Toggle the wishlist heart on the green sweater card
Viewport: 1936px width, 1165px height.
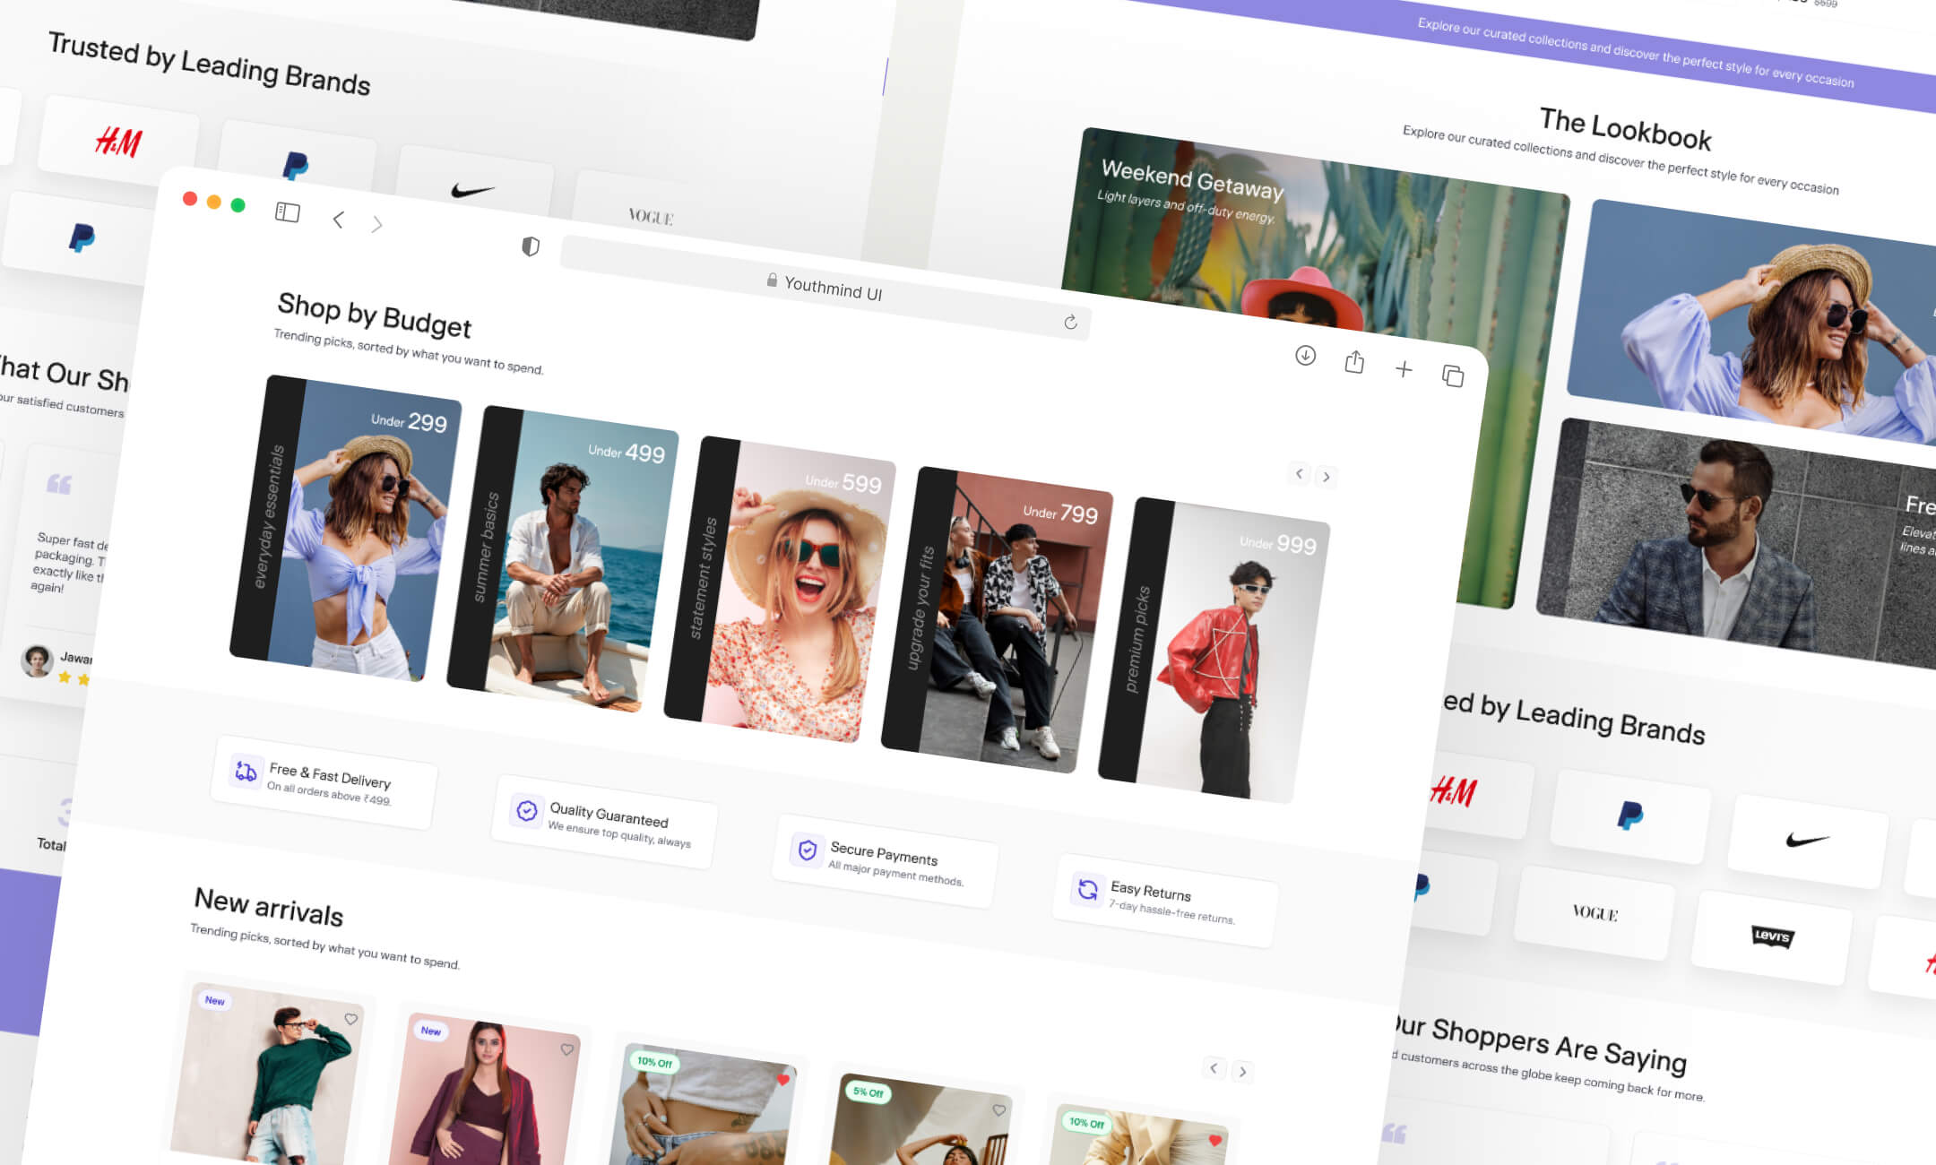[x=351, y=1018]
